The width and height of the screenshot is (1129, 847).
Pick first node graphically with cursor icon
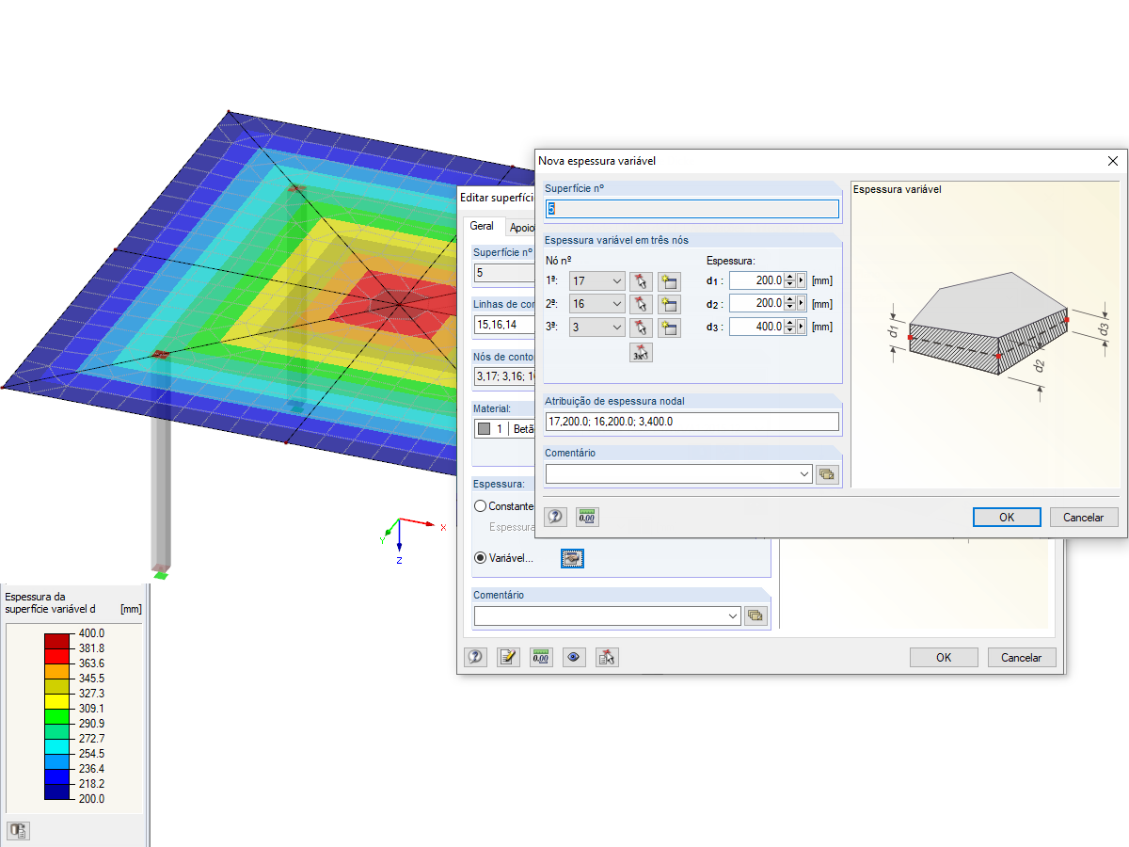point(641,280)
